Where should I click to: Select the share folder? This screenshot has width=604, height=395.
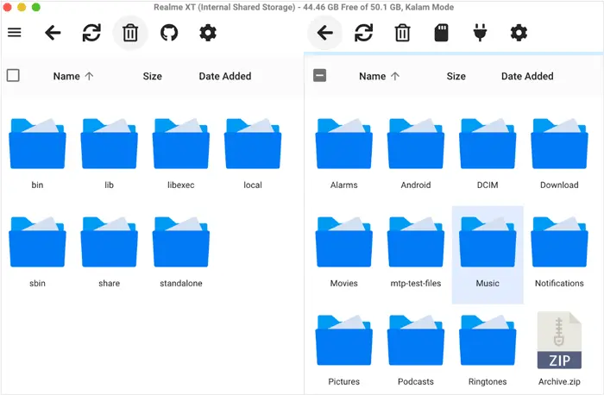click(109, 252)
